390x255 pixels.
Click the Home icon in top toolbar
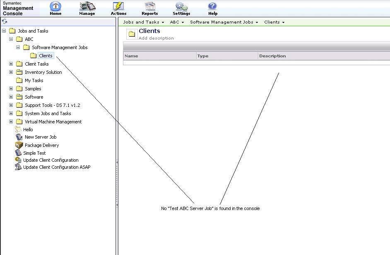click(55, 7)
